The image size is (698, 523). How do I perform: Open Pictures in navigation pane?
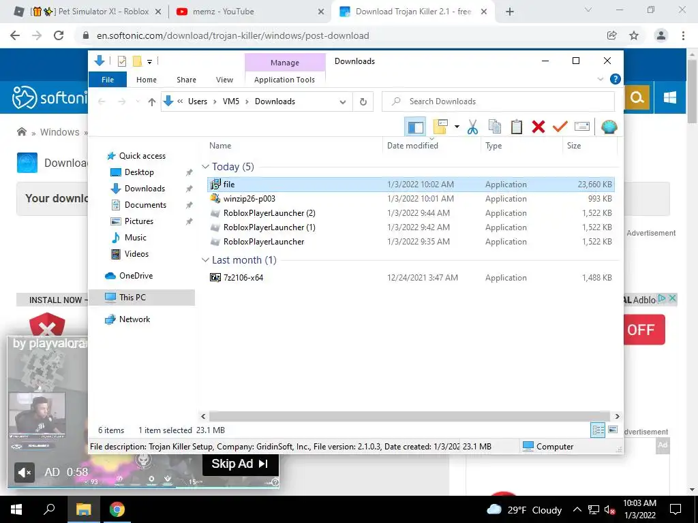[x=138, y=221]
